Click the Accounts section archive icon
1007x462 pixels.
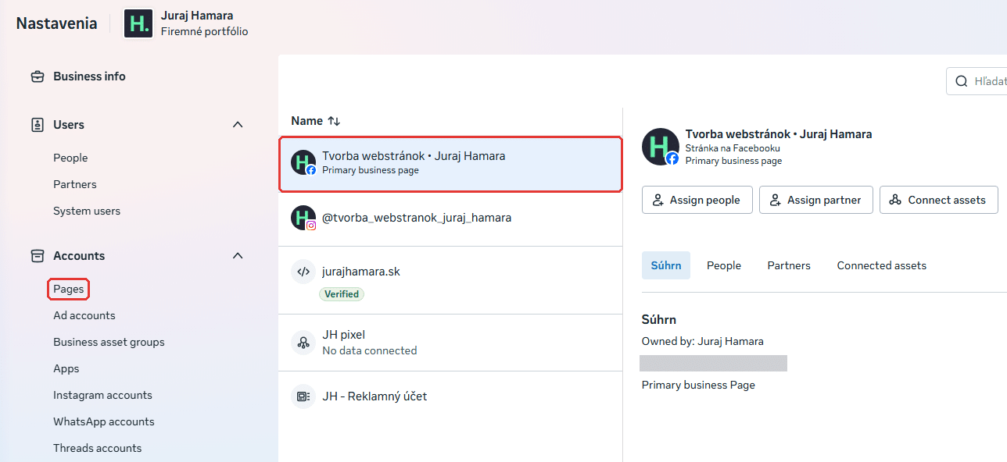tap(37, 256)
